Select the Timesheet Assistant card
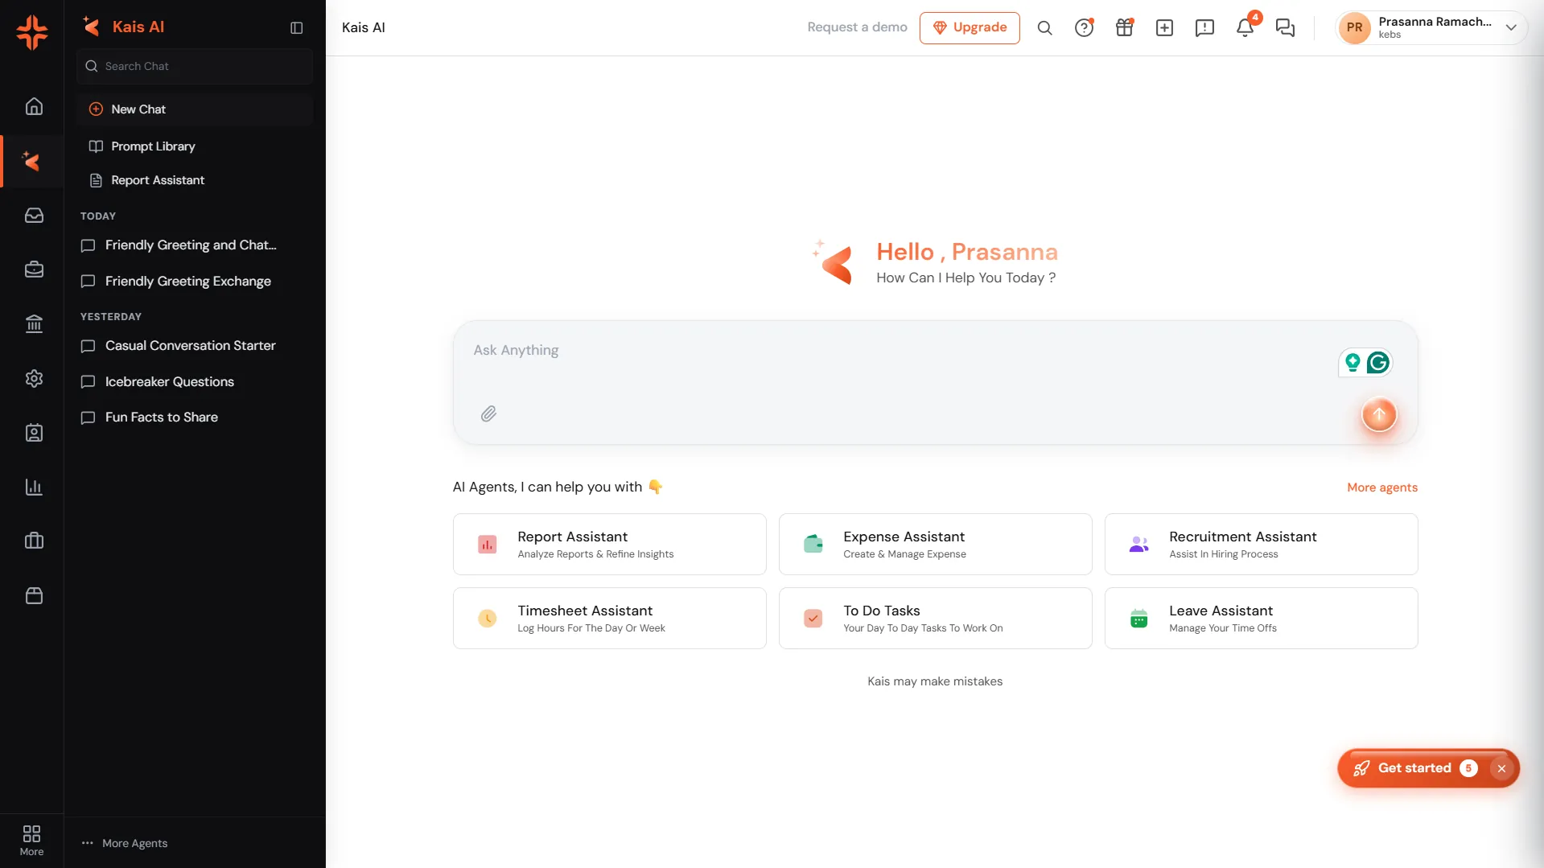The width and height of the screenshot is (1544, 868). tap(609, 618)
